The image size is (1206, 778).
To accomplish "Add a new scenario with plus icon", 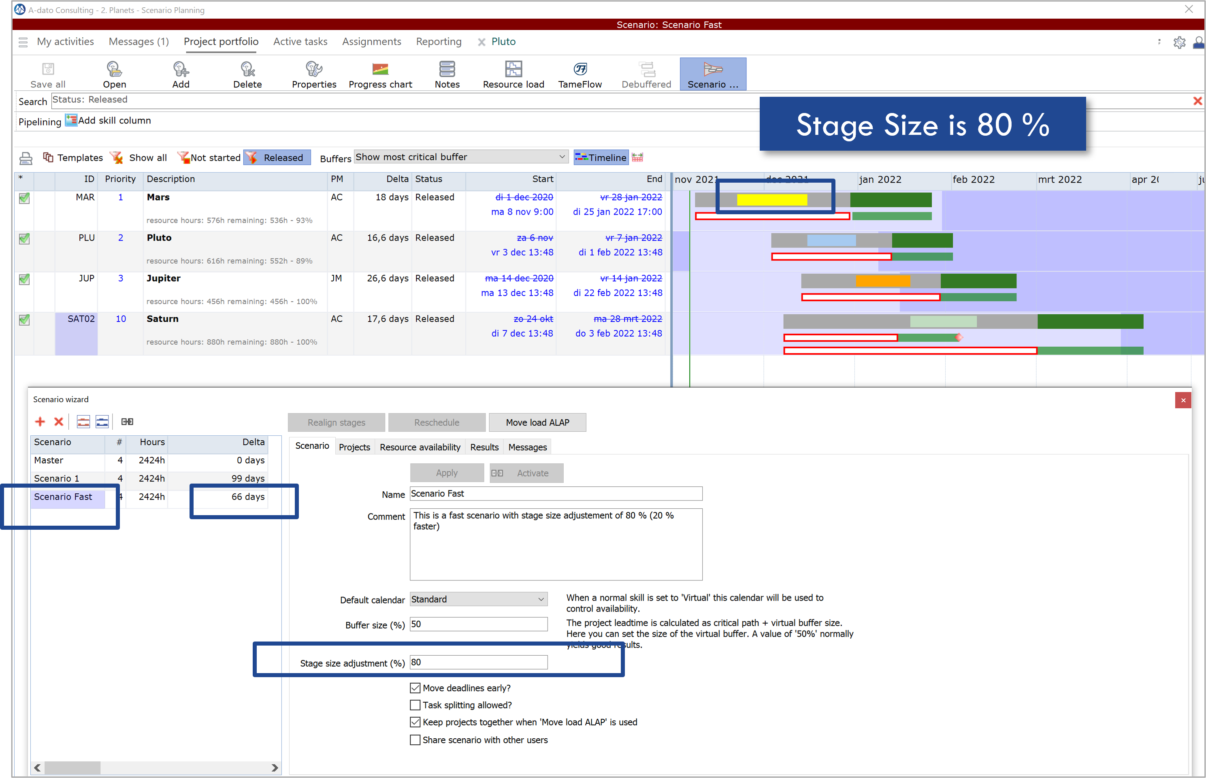I will point(40,421).
